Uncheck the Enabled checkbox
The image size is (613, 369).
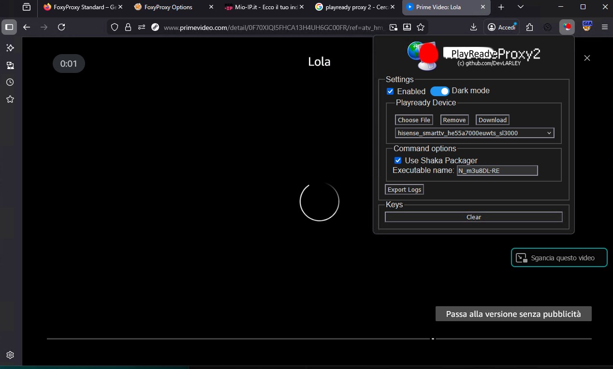391,91
